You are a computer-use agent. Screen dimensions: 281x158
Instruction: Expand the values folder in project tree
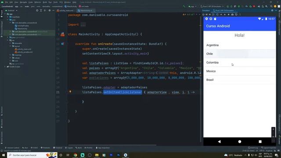click(11, 58)
